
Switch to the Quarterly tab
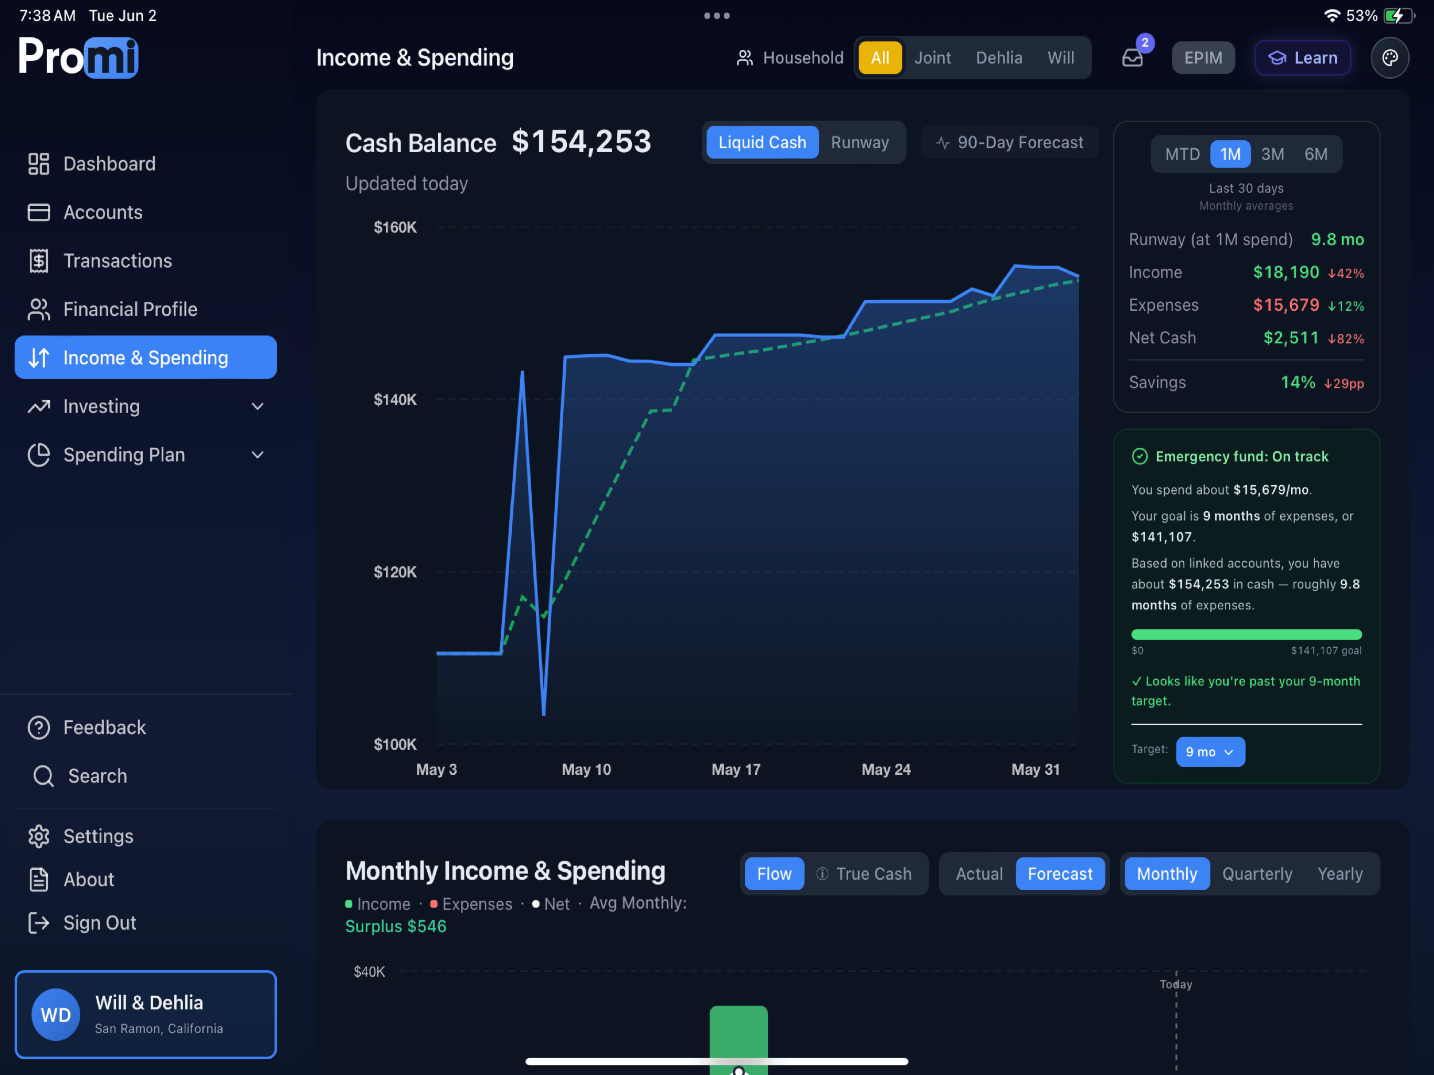[1257, 873]
